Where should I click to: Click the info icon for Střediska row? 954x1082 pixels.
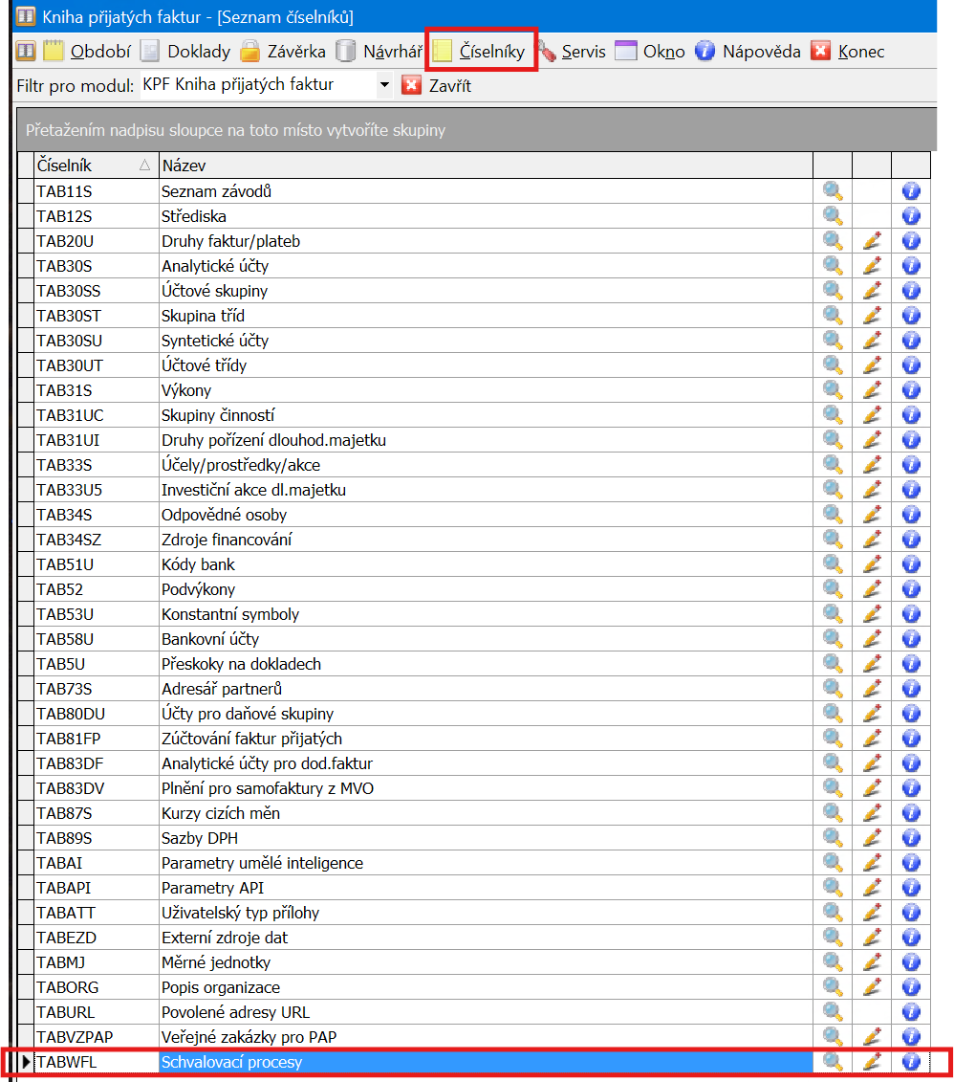[911, 216]
